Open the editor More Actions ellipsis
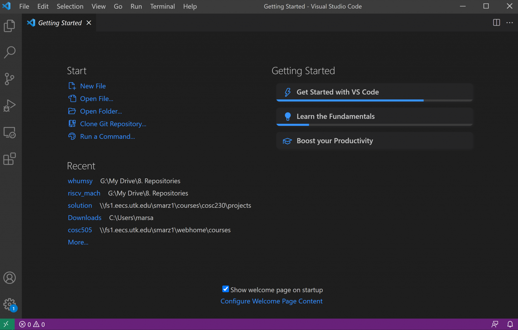This screenshot has height=330, width=518. (510, 23)
